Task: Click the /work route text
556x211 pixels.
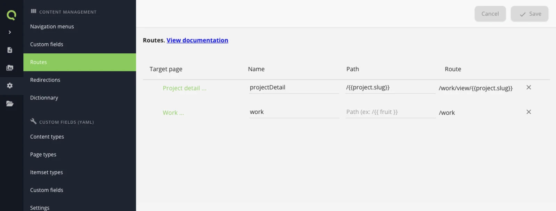Action: (447, 113)
